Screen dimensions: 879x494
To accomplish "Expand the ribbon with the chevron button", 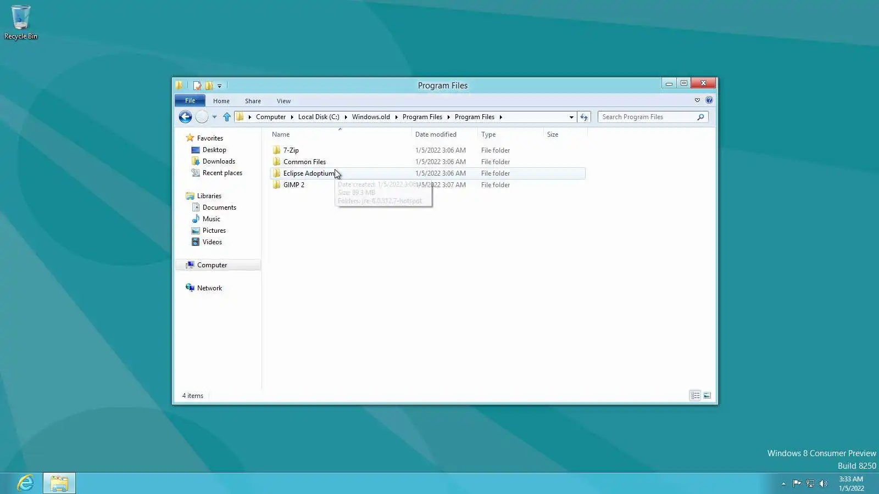I will click(697, 100).
